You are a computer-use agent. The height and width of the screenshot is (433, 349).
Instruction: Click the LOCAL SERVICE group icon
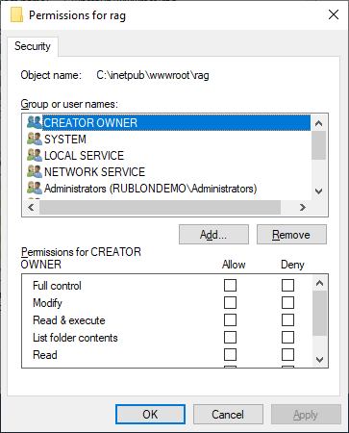[35, 155]
